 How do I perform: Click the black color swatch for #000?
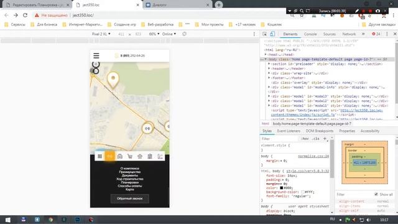coord(281,188)
